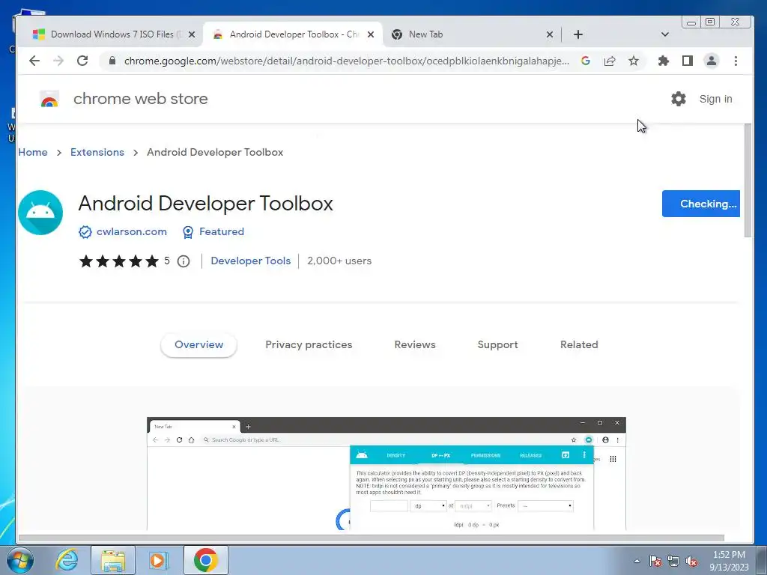Bookmark this tab with the star
Viewport: 767px width, 575px height.
(634, 61)
